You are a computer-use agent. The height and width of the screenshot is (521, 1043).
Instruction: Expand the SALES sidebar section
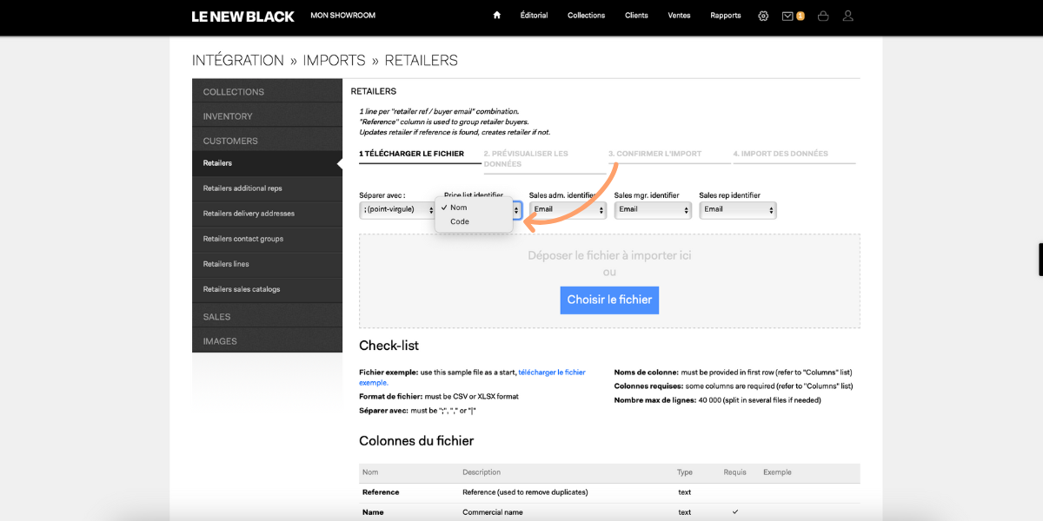(267, 316)
